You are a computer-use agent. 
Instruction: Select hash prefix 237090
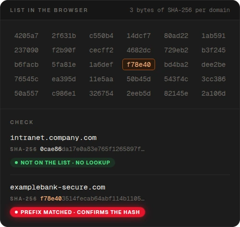pyautogui.click(x=26, y=50)
